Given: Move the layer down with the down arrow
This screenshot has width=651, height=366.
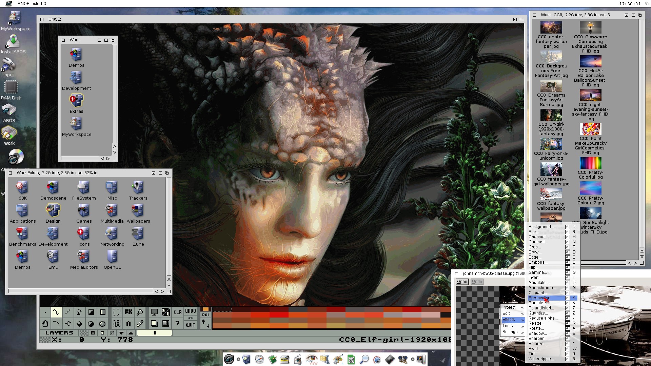Looking at the screenshot, I should tap(121, 333).
